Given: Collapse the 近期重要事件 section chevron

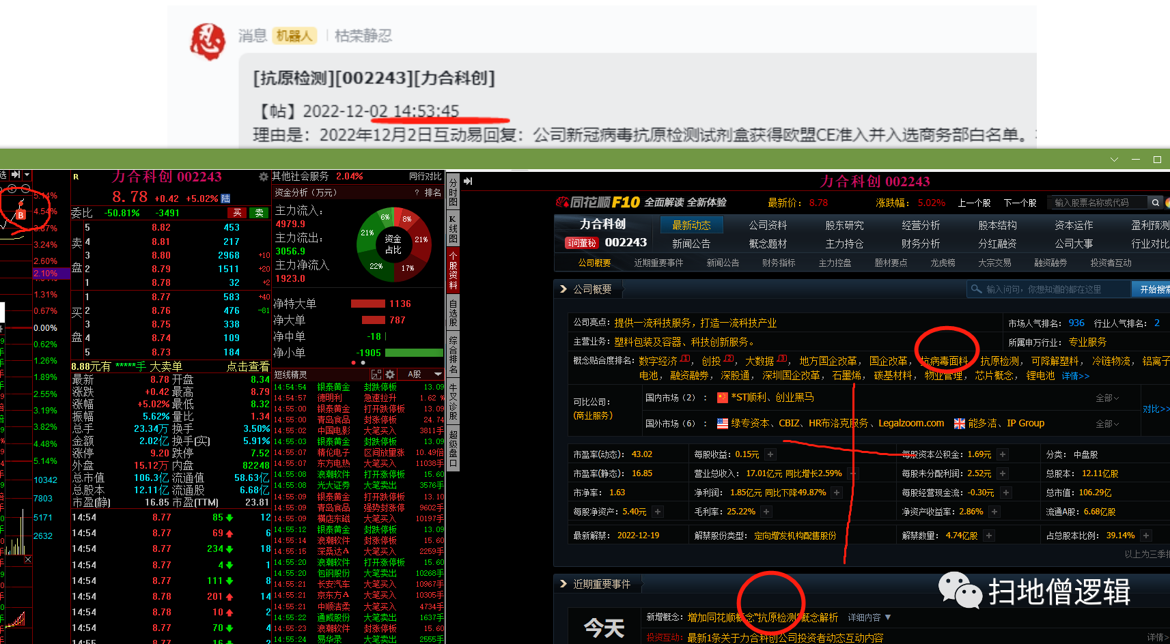Looking at the screenshot, I should tap(563, 584).
